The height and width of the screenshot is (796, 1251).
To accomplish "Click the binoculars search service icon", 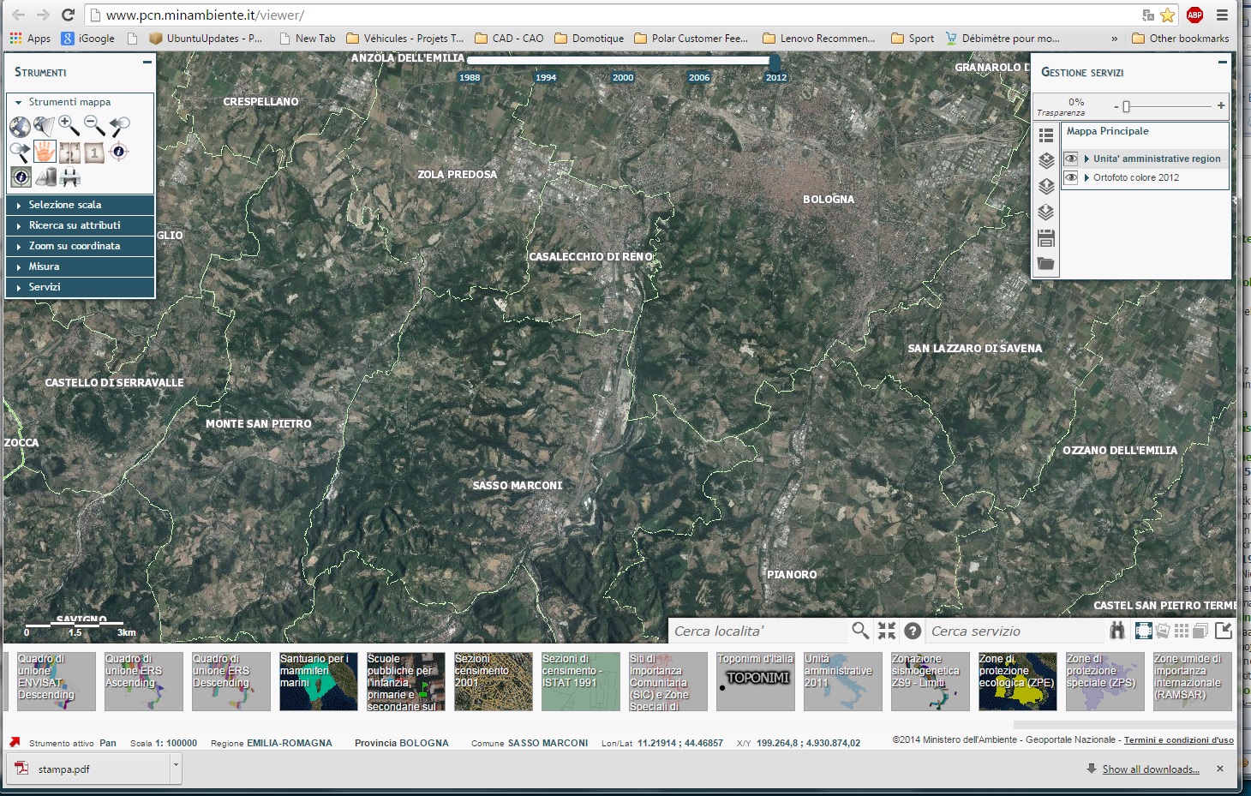I will tap(1116, 631).
